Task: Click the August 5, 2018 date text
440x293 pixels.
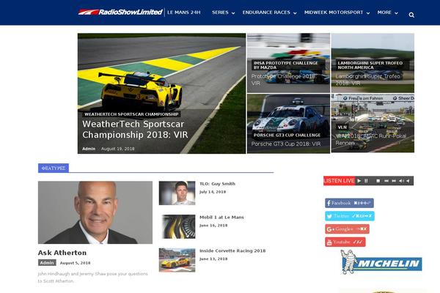Action: [x=76, y=263]
